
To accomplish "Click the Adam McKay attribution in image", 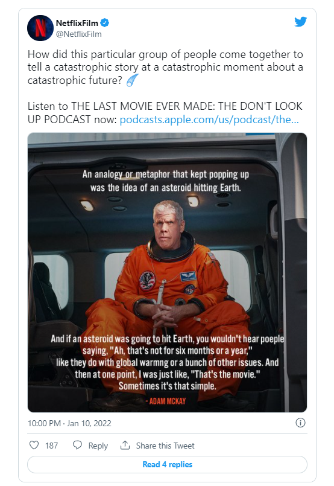I will click(166, 401).
